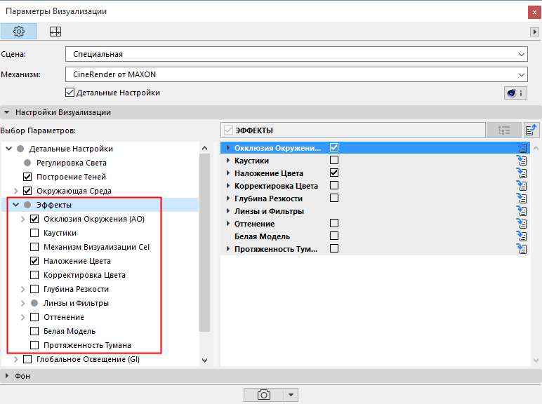The image size is (542, 404).
Task: Click transfer icon on Наложение Цвета row
Action: coord(522,173)
